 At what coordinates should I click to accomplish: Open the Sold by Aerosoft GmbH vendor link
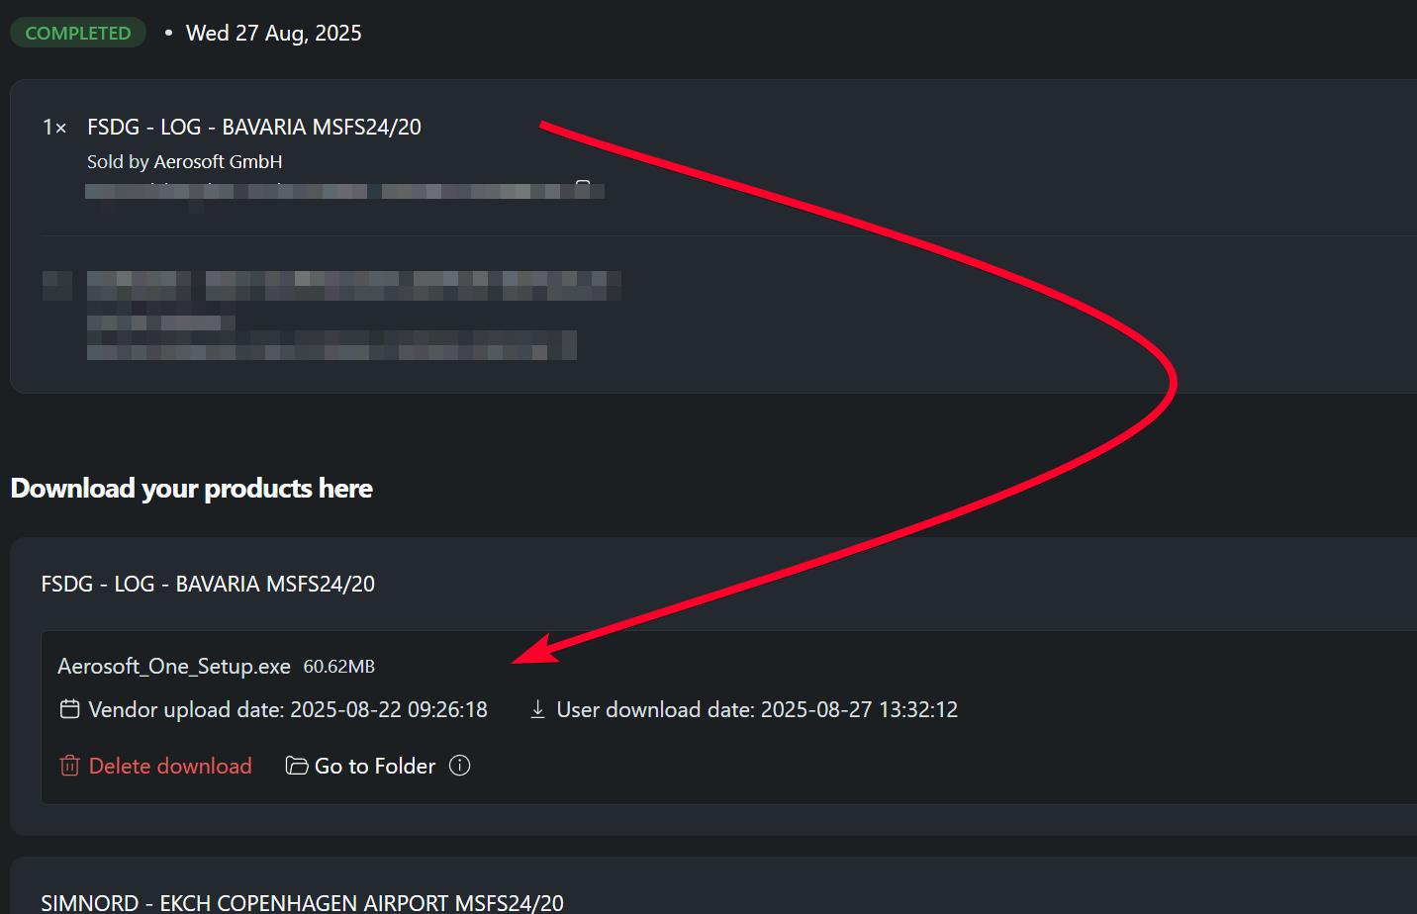click(185, 161)
